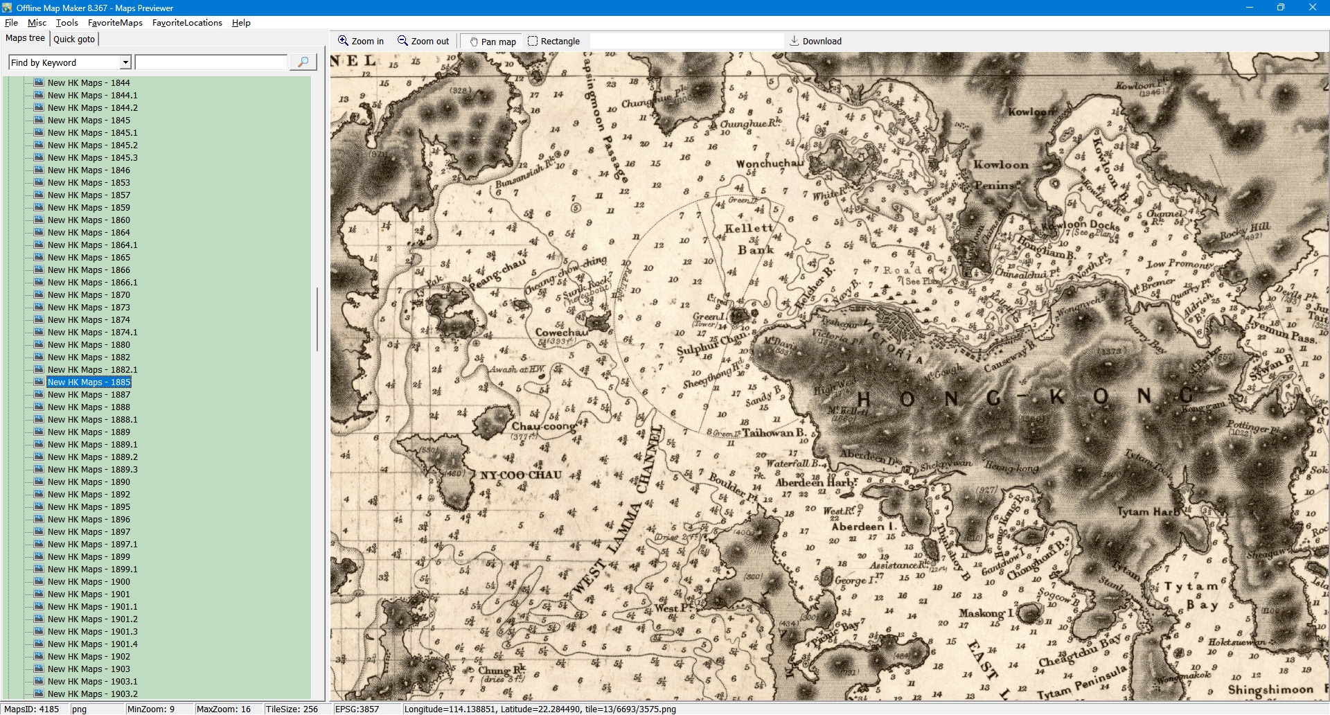Click the maps tree vertical scrollbar
This screenshot has width=1330, height=715.
(317, 319)
